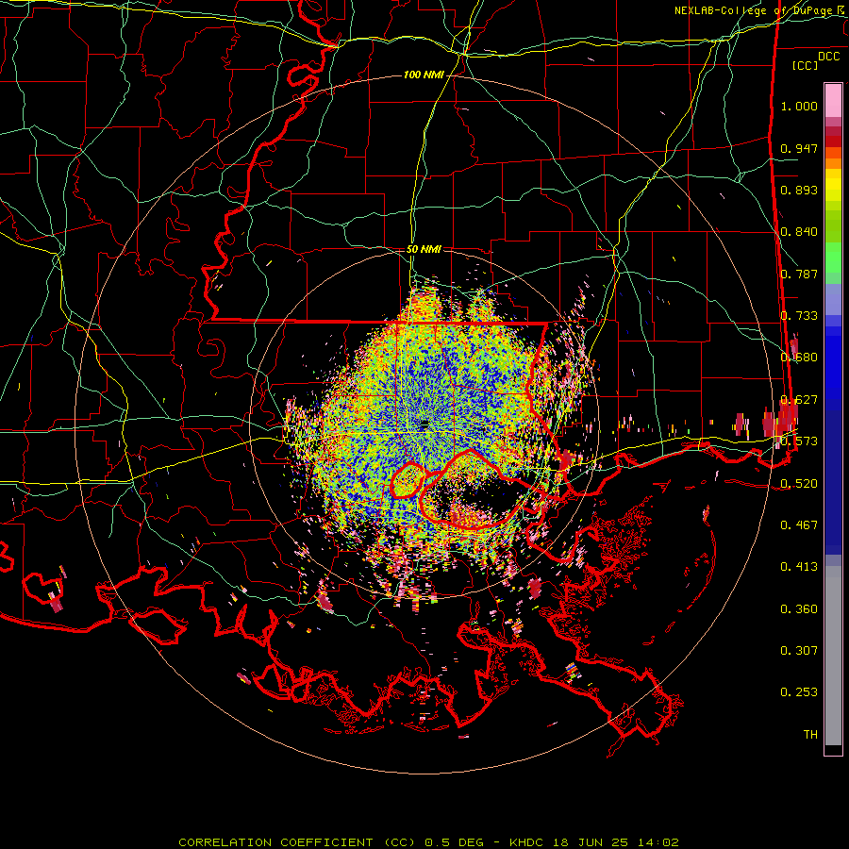Pick the gray swatch near 0.30
This screenshot has width=849, height=849.
(833, 660)
